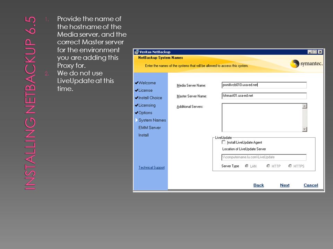This screenshot has width=333, height=249.
Task: Select the Install Choice step
Action: point(150,98)
